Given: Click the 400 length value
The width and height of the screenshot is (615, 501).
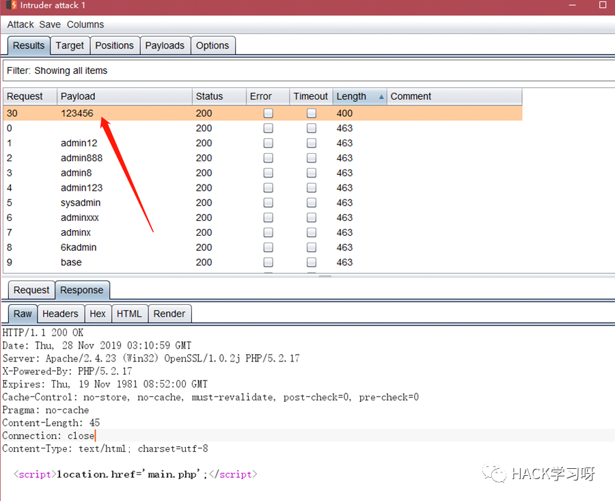Looking at the screenshot, I should [x=344, y=113].
